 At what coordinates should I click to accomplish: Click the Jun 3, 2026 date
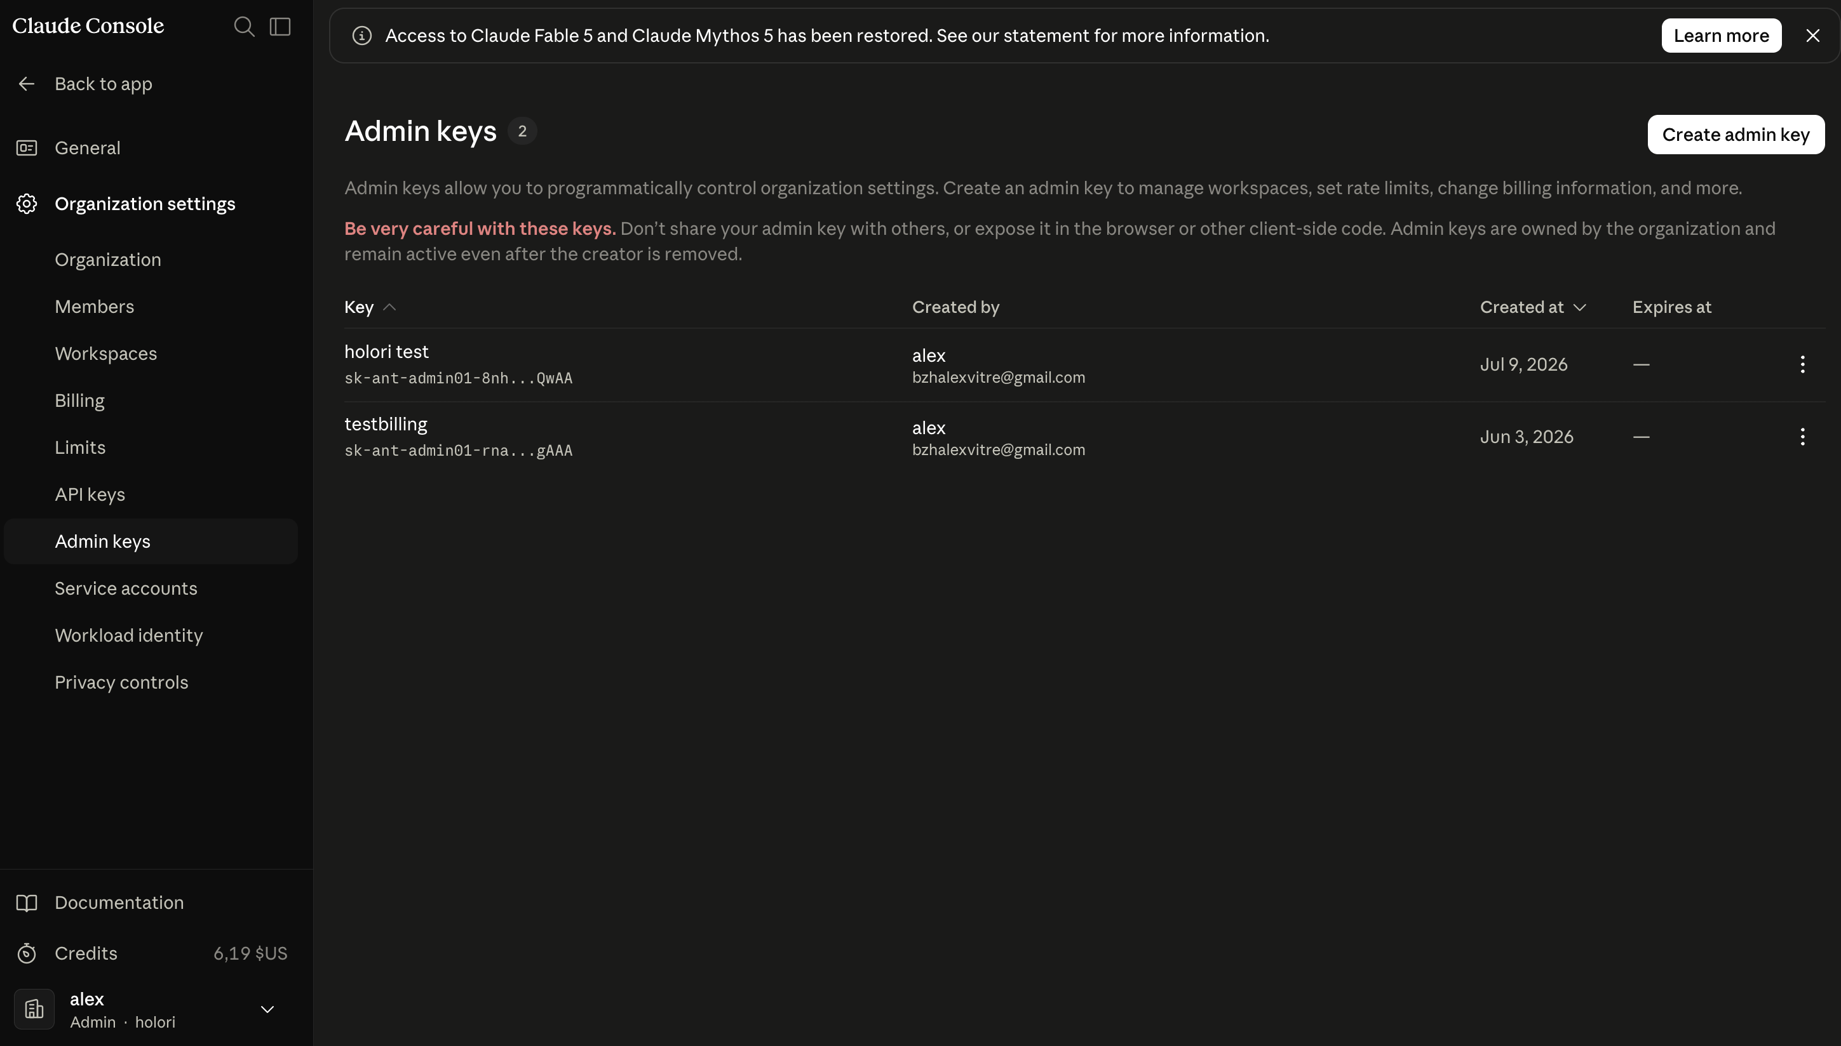[x=1526, y=437]
